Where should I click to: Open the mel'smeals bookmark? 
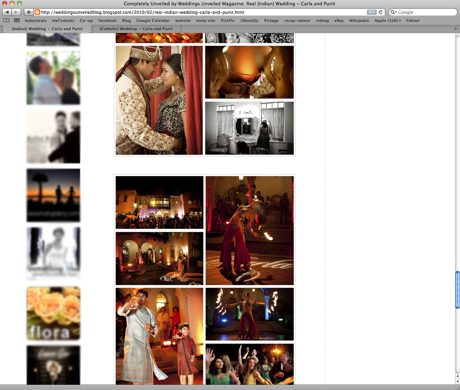tap(63, 21)
